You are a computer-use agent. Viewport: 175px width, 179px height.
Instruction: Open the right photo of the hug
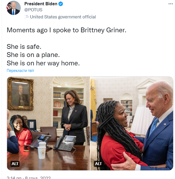coord(132,123)
